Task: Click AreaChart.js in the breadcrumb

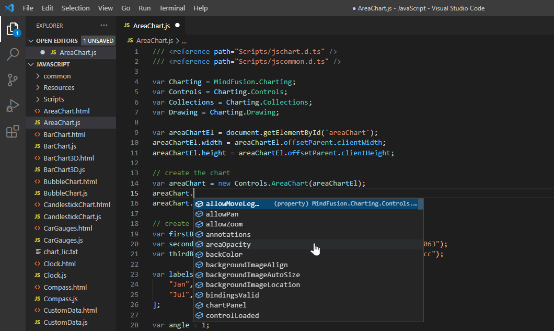Action: pos(155,41)
